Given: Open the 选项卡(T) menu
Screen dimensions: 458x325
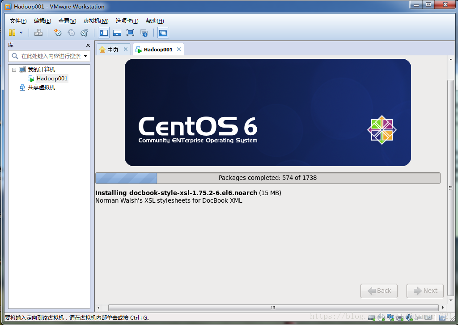Looking at the screenshot, I should point(127,21).
